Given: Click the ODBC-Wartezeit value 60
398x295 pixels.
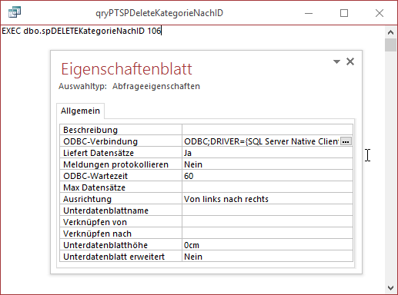Looking at the screenshot, I should tap(267, 176).
